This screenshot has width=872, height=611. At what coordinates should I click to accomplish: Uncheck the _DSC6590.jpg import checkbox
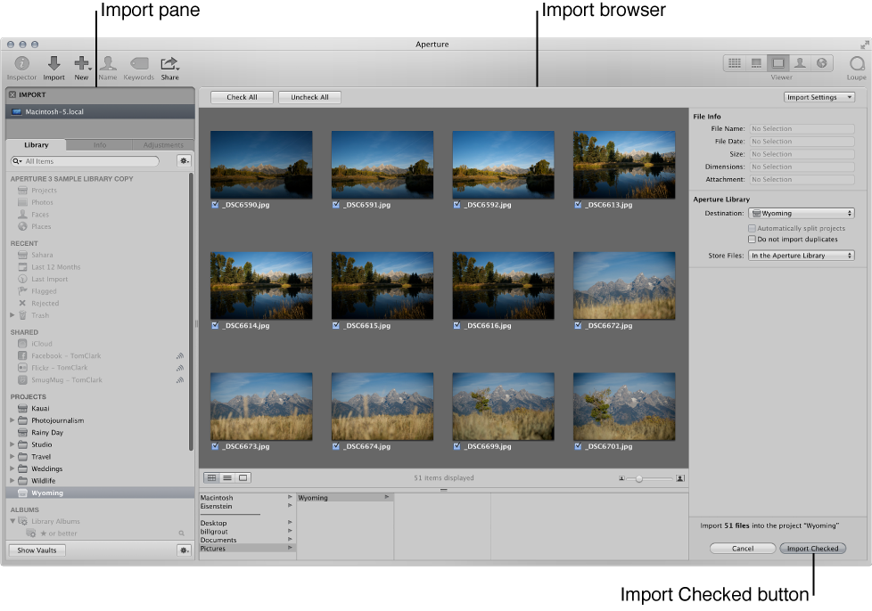click(x=215, y=205)
